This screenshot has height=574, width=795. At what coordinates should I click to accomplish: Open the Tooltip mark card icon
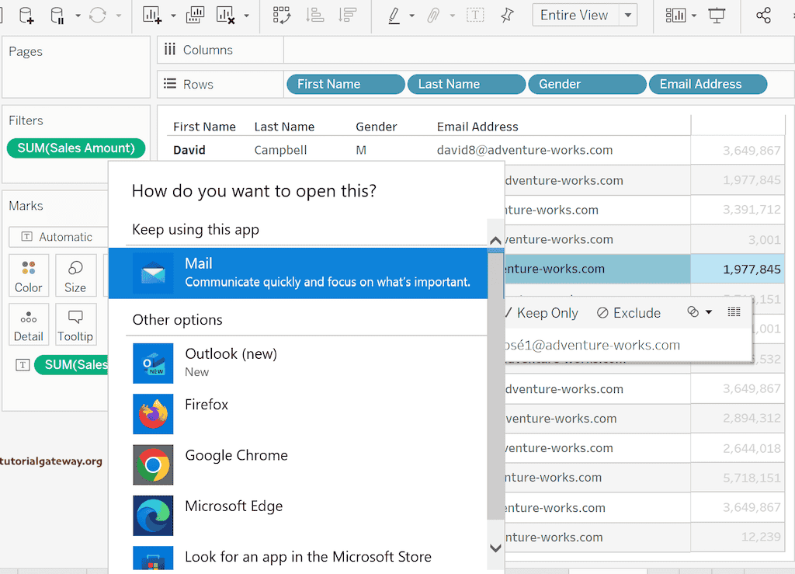(75, 324)
